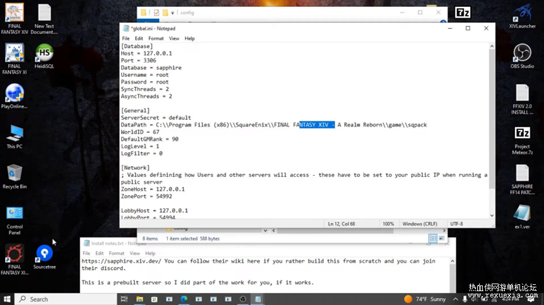Switch to Microsoft Edge on the taskbar
The height and width of the screenshot is (305, 544).
(184, 299)
